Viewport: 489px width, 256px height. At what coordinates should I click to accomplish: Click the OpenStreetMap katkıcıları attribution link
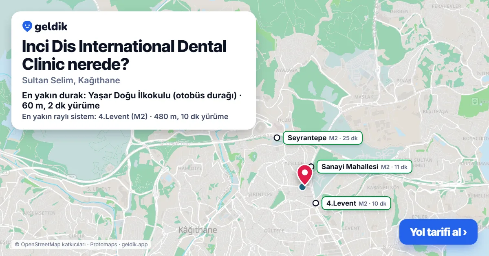tap(50, 245)
